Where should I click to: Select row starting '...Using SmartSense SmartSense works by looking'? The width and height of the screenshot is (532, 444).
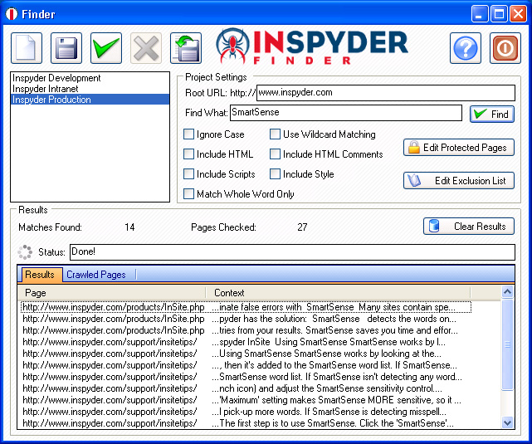tap(246, 354)
